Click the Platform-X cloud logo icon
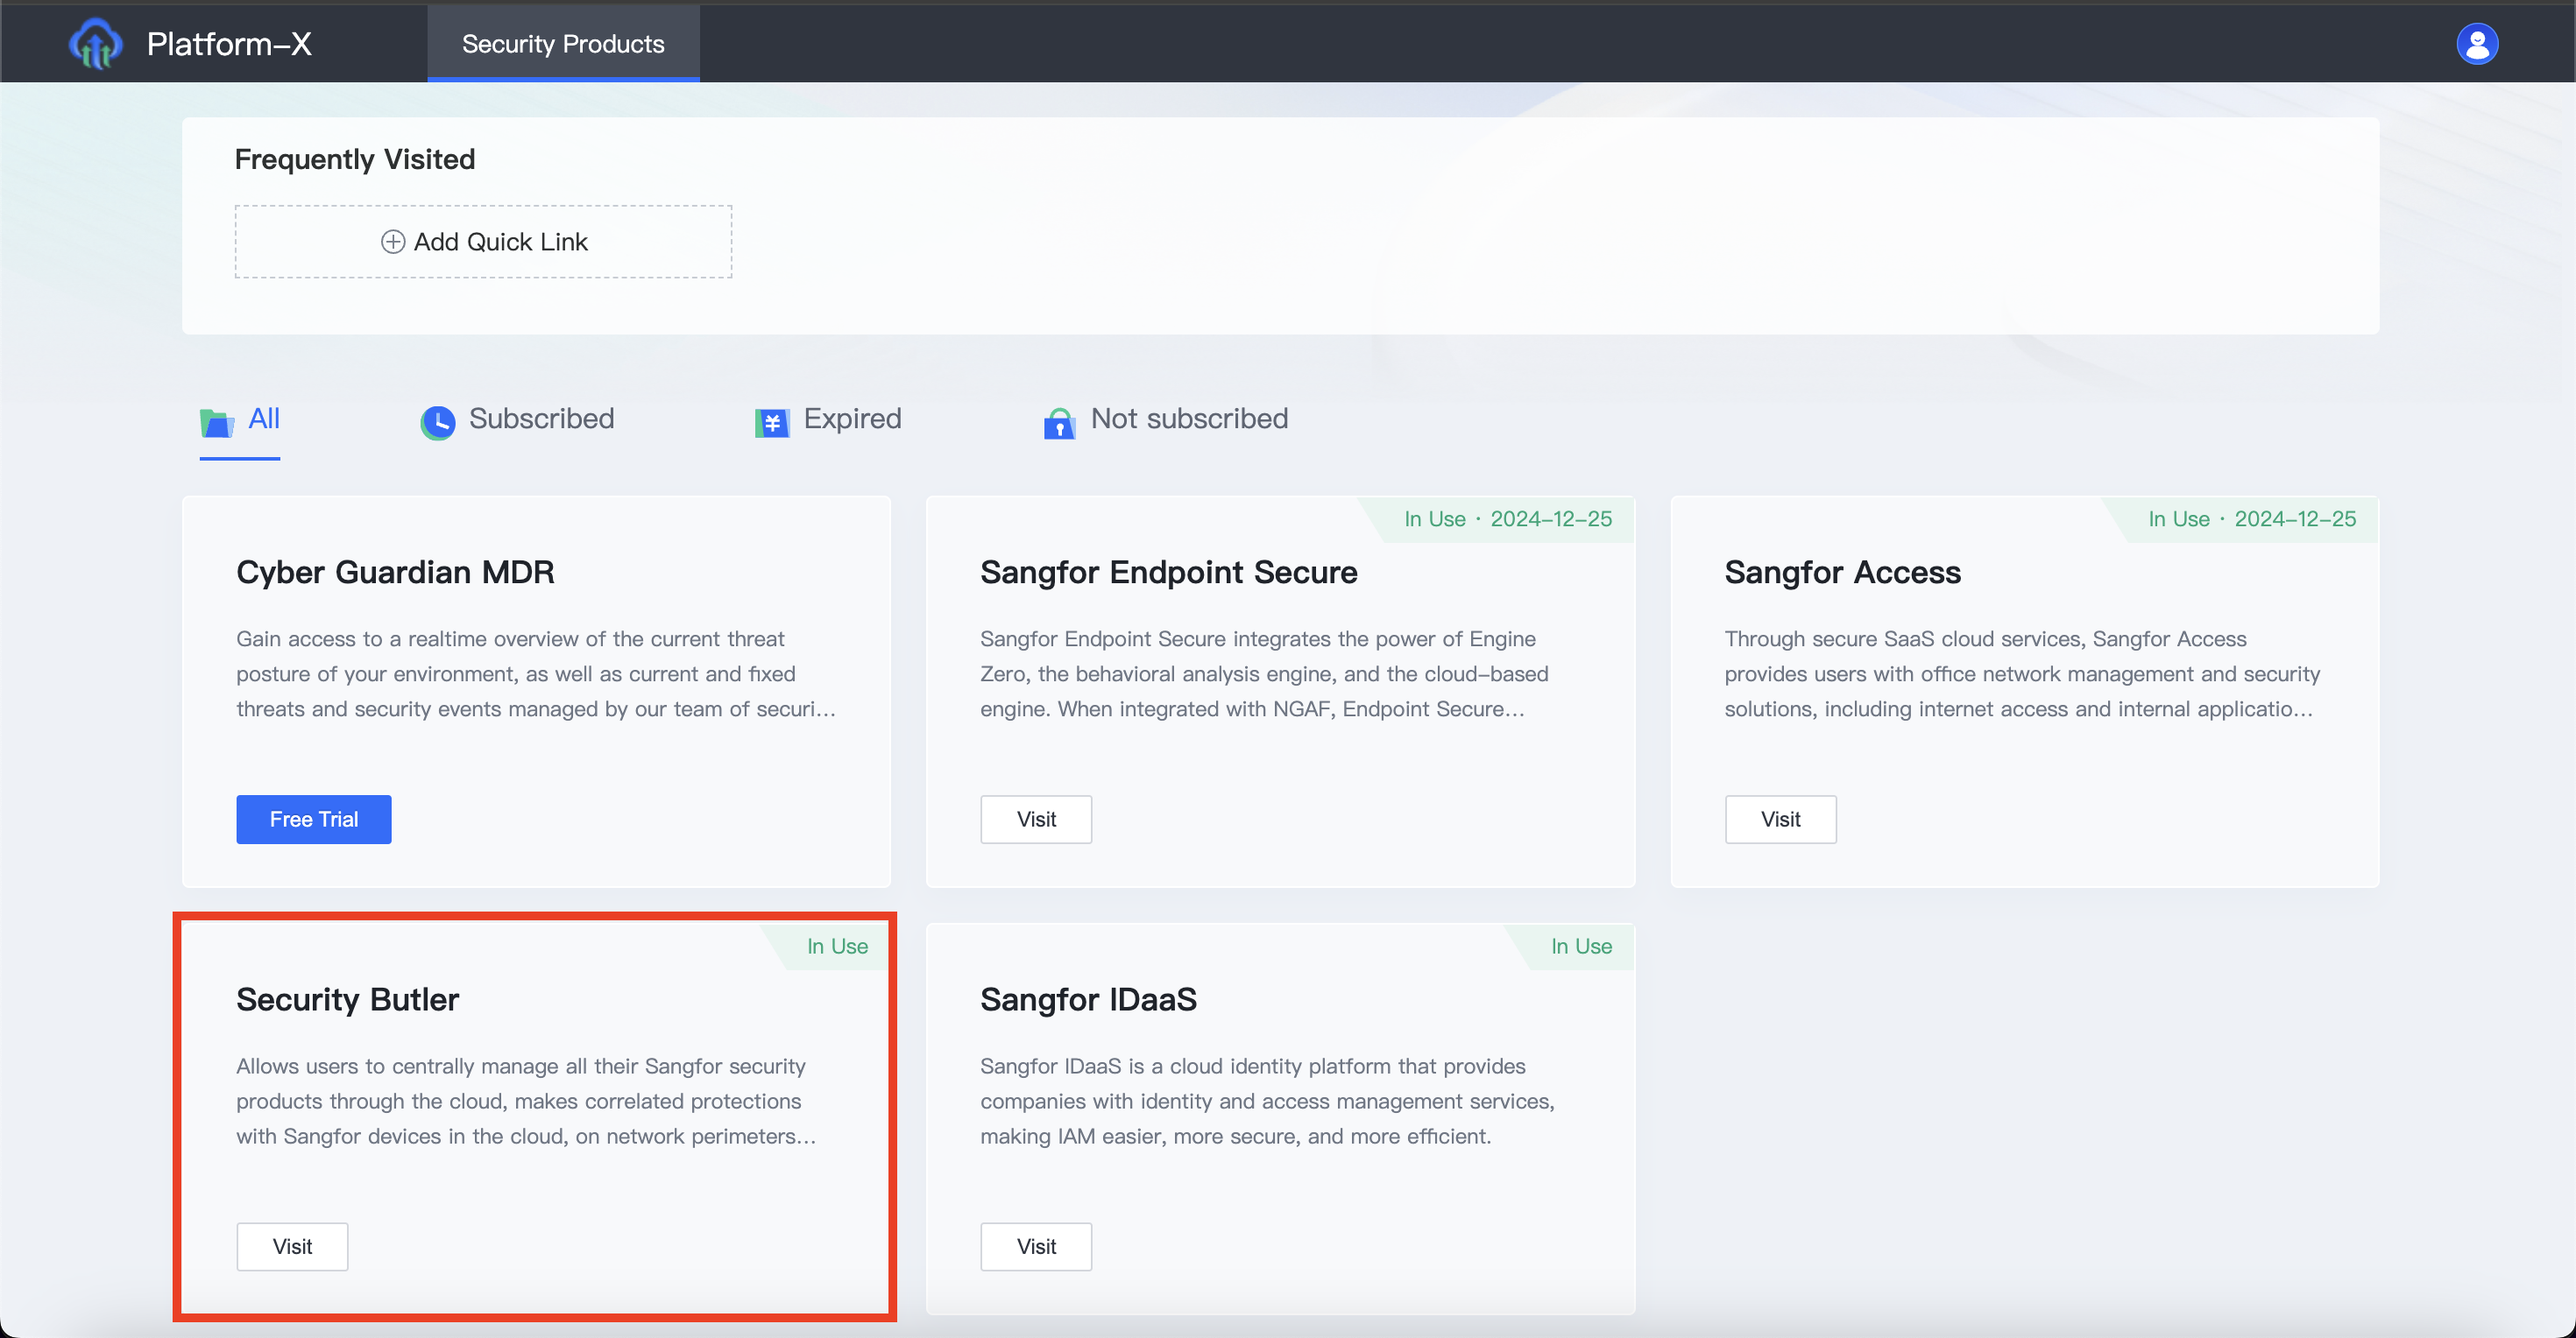The height and width of the screenshot is (1338, 2576). point(96,43)
